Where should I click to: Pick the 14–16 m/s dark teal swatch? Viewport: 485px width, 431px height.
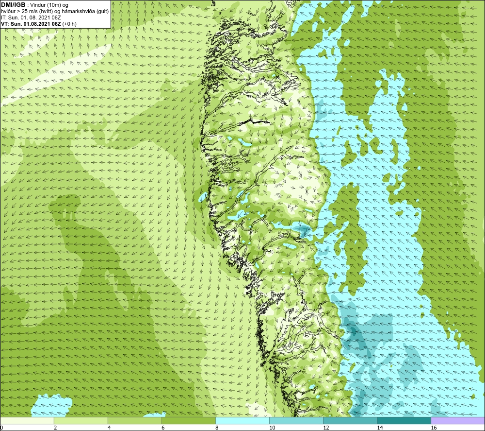tap(404, 420)
